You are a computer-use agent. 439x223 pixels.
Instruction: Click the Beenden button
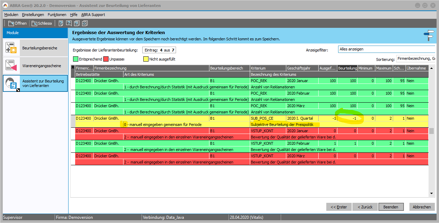[x=391, y=207]
